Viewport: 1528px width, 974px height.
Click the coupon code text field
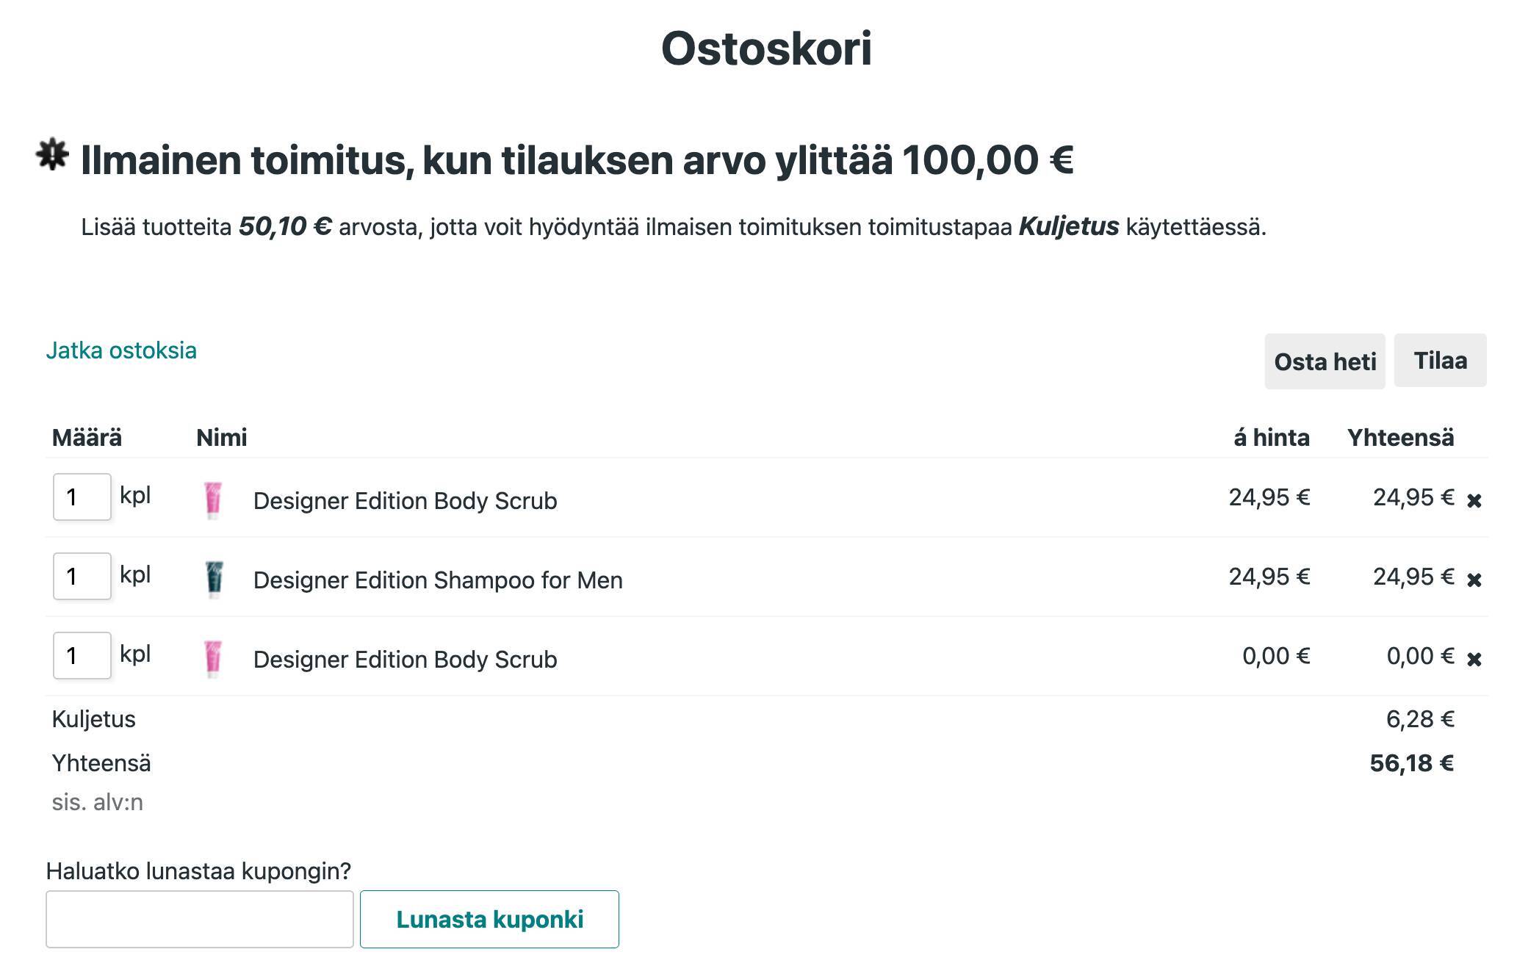tap(199, 919)
